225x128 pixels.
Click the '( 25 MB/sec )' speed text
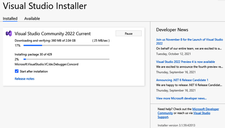point(101,41)
